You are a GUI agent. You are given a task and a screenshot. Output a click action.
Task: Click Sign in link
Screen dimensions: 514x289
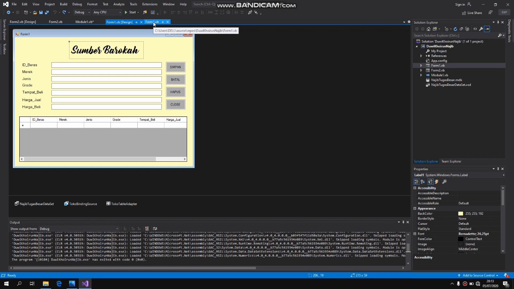[x=460, y=4]
